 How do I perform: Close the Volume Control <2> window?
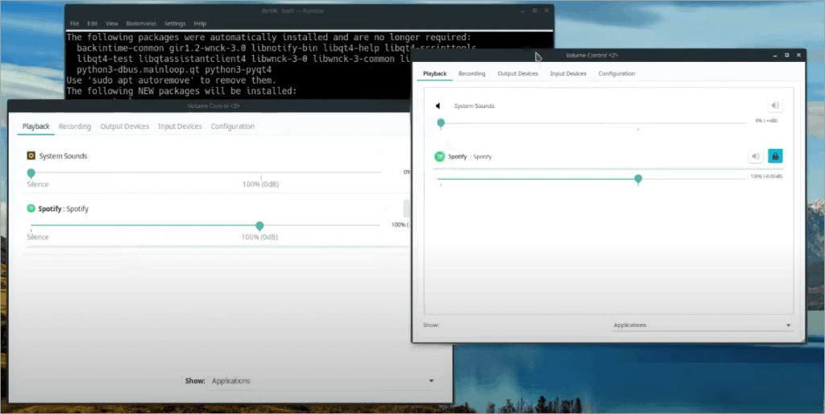[x=798, y=55]
